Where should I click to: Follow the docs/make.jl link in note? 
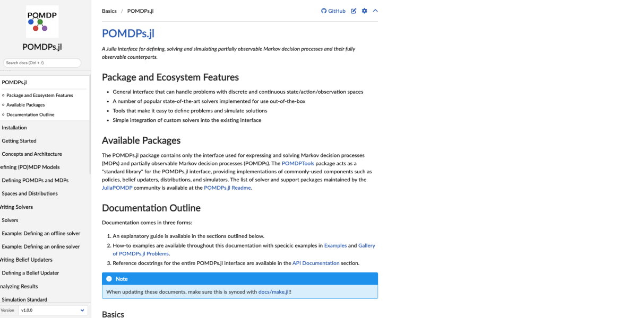click(x=274, y=292)
